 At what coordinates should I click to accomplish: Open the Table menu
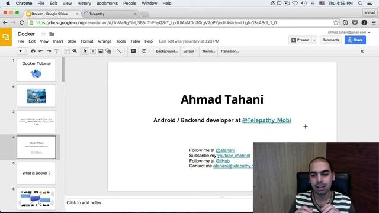(135, 41)
